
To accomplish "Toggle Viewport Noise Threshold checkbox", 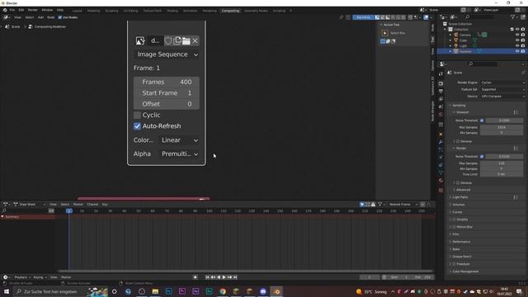I will tap(482, 120).
